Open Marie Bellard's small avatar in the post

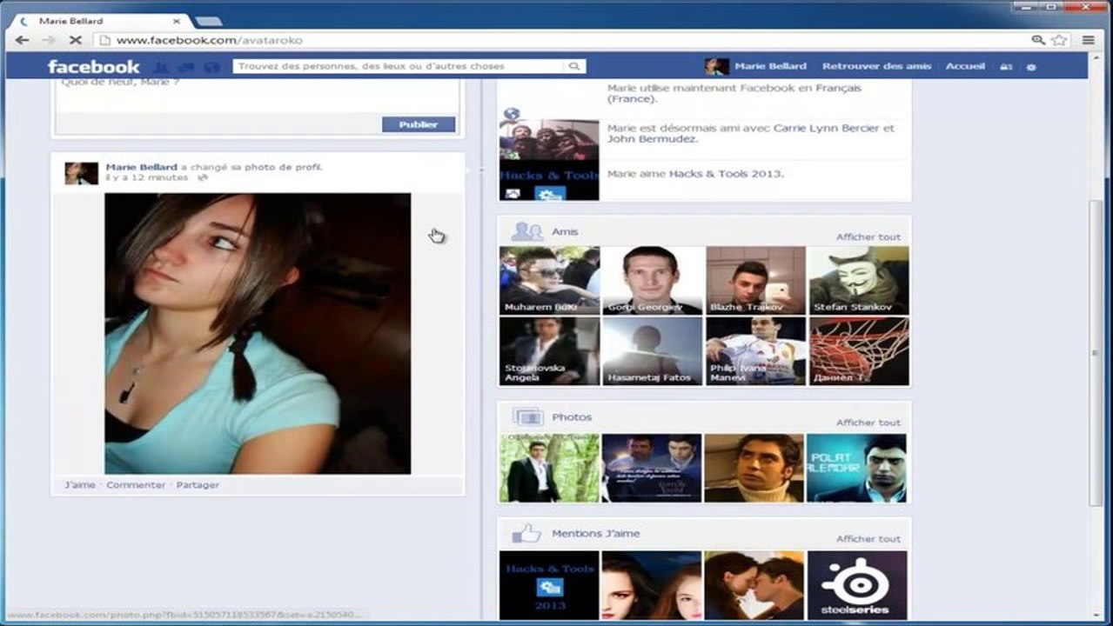point(81,173)
